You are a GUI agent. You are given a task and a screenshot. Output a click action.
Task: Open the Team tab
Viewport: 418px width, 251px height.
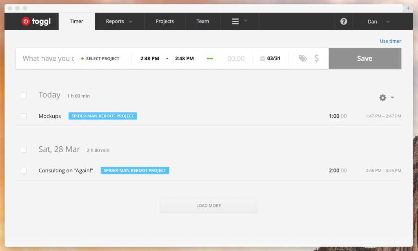click(203, 22)
